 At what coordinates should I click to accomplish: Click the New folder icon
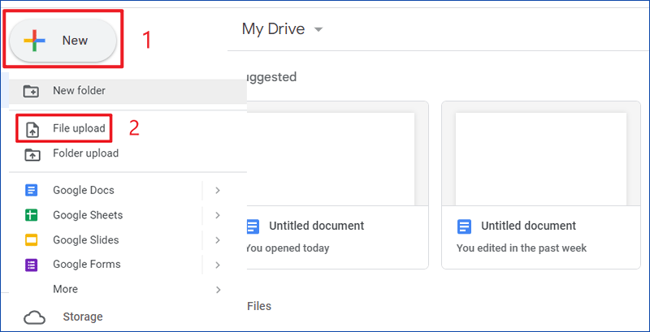[x=31, y=91]
